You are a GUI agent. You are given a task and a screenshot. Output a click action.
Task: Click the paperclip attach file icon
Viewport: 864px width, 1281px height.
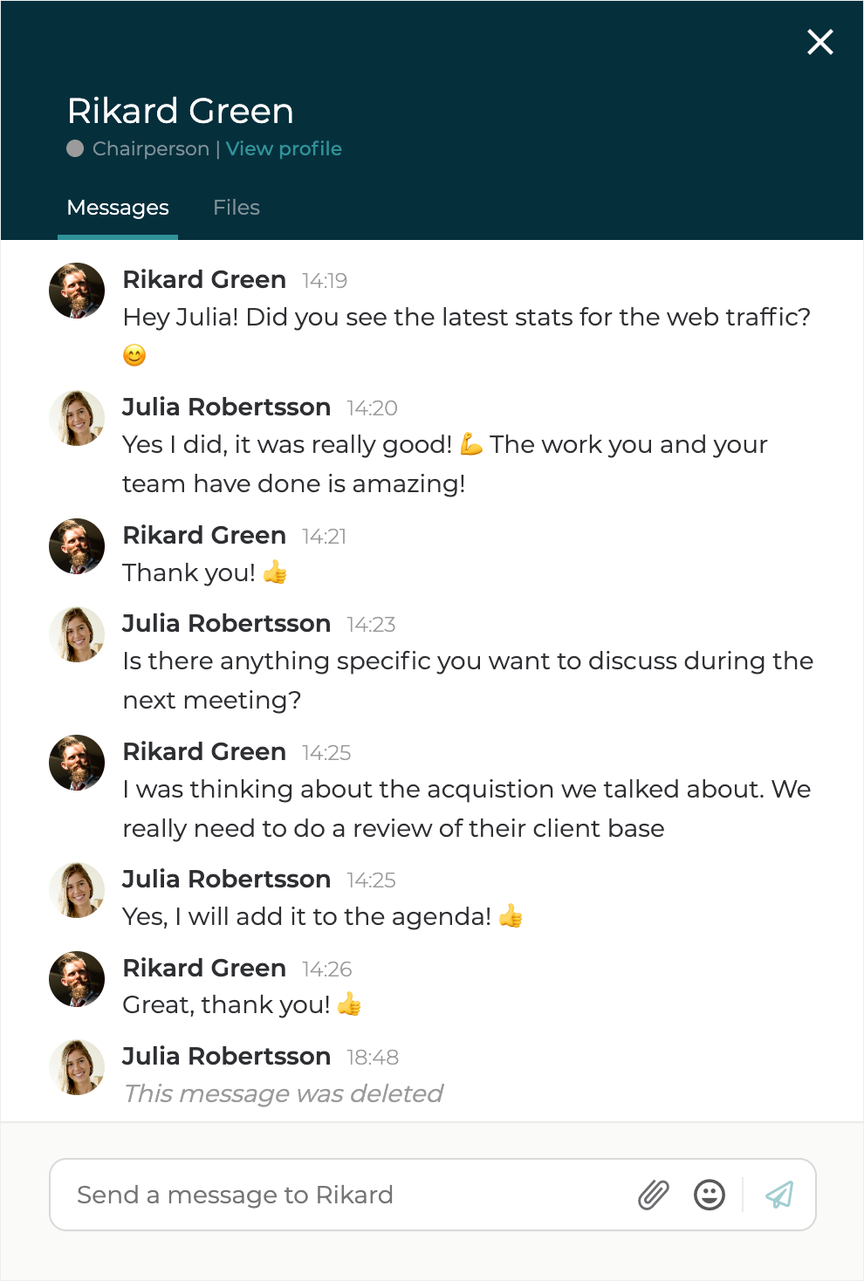(x=653, y=1195)
